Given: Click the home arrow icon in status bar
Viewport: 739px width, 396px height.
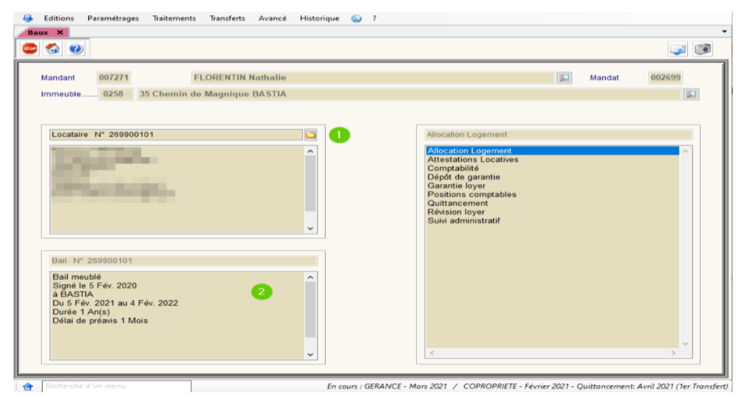Looking at the screenshot, I should (x=27, y=387).
